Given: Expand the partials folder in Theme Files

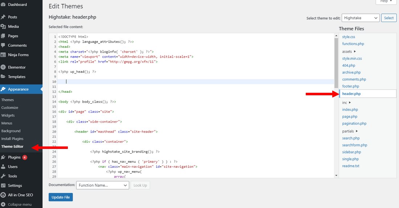Looking at the screenshot, I should (x=350, y=131).
